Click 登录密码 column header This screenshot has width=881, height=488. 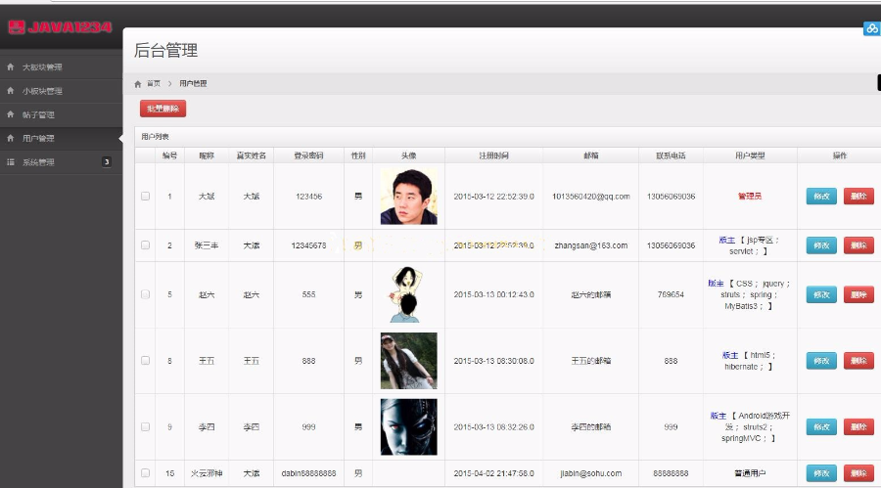point(308,155)
